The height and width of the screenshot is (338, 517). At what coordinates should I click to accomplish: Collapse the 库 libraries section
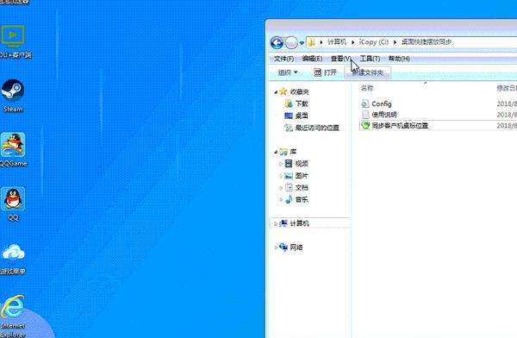(x=276, y=152)
